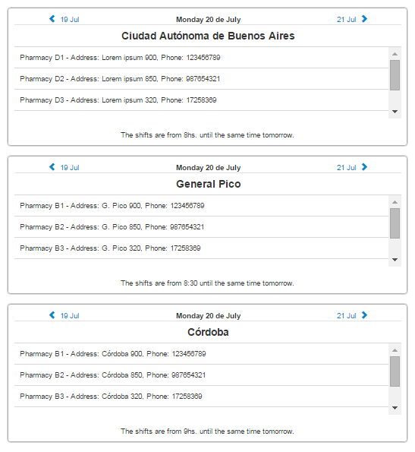Image resolution: width=415 pixels, height=452 pixels.
Task: Click scroll-down arrow in Buenos Aires pharmacy list
Action: [395, 112]
